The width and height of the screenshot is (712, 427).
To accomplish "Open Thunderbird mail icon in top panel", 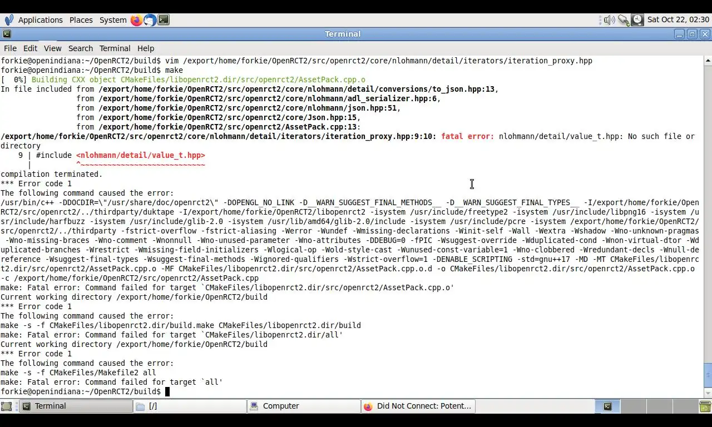I will 150,20.
